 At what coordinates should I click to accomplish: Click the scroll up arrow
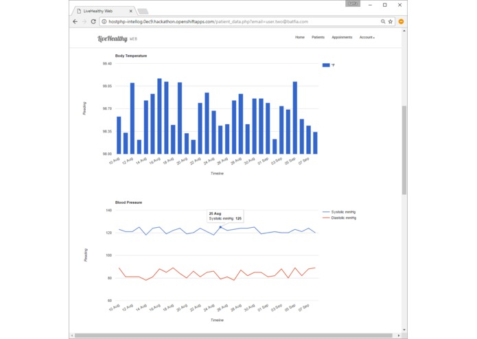(404, 31)
